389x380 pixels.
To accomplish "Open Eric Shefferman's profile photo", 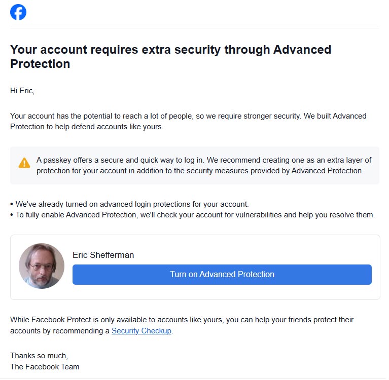I will coord(42,266).
